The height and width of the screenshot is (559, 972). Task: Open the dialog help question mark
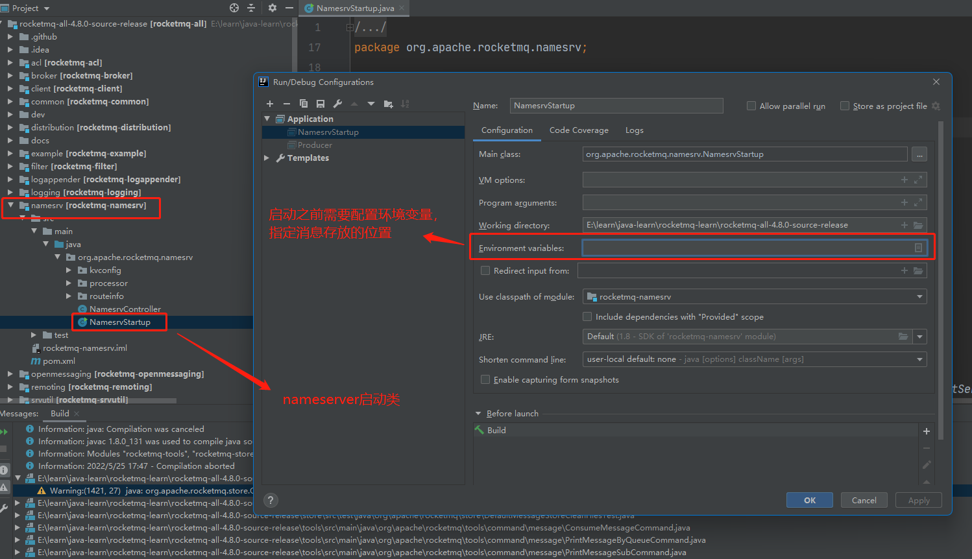coord(271,500)
